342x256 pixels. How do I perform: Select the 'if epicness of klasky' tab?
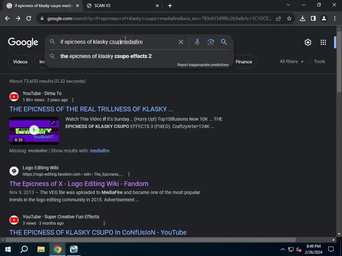coord(42,6)
